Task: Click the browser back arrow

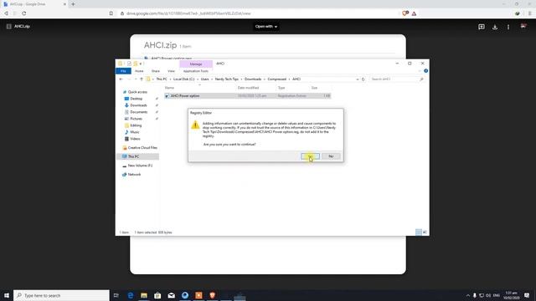Action: point(6,13)
